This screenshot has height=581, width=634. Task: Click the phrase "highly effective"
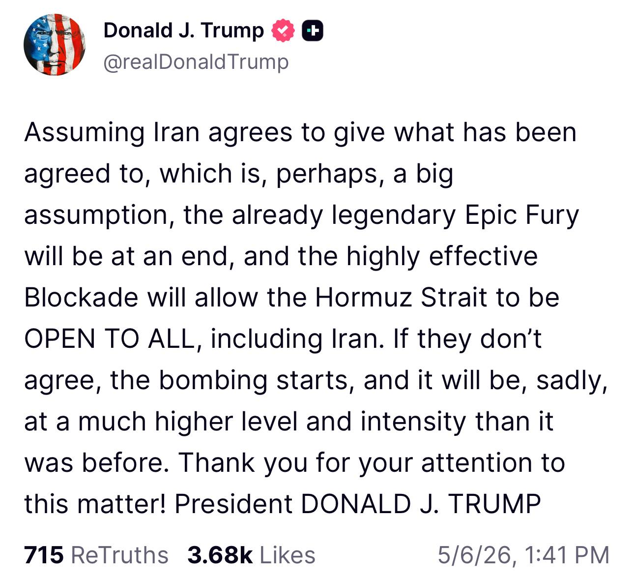[x=442, y=256]
